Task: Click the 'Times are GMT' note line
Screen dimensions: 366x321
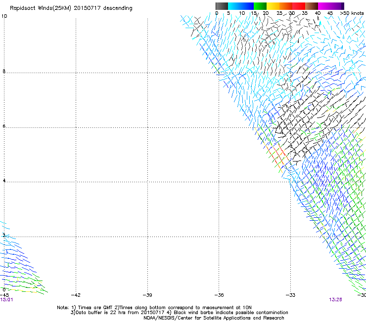Action: click(x=154, y=308)
